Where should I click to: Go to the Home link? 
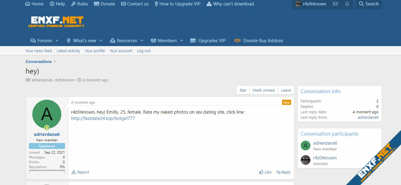click(x=34, y=4)
